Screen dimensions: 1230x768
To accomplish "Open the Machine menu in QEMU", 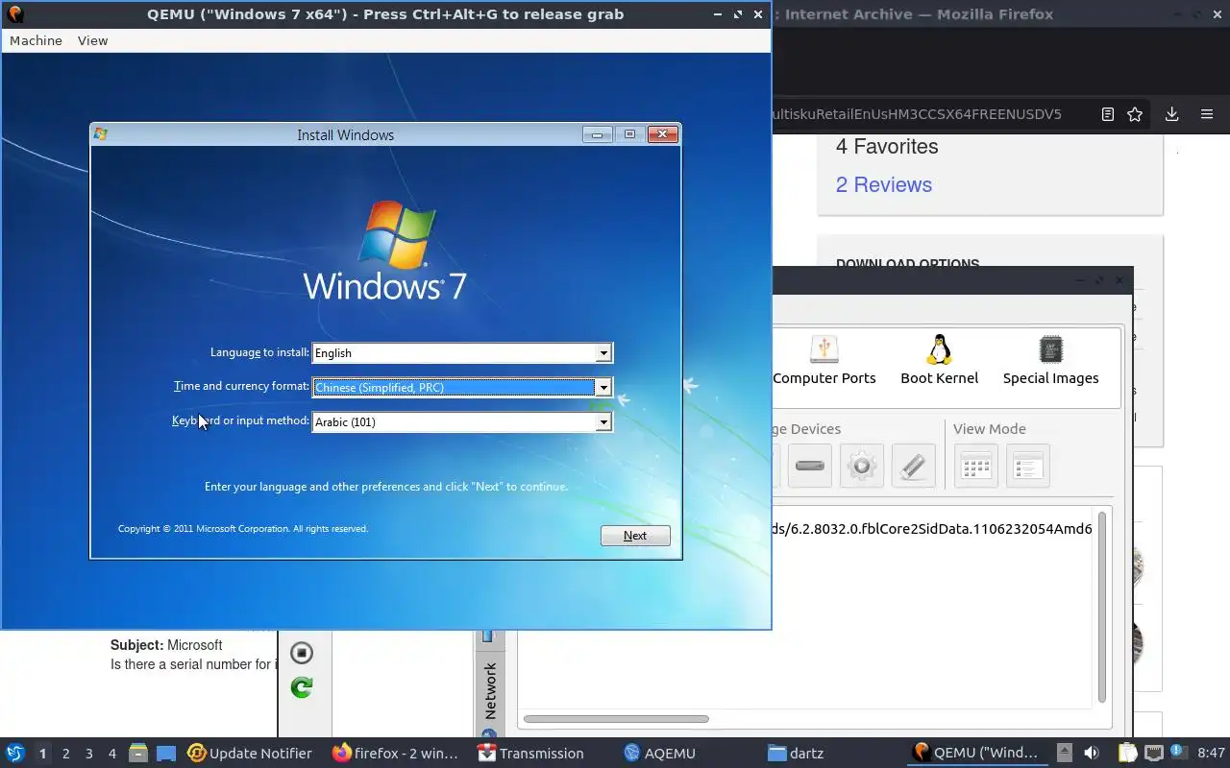I will pyautogui.click(x=36, y=40).
